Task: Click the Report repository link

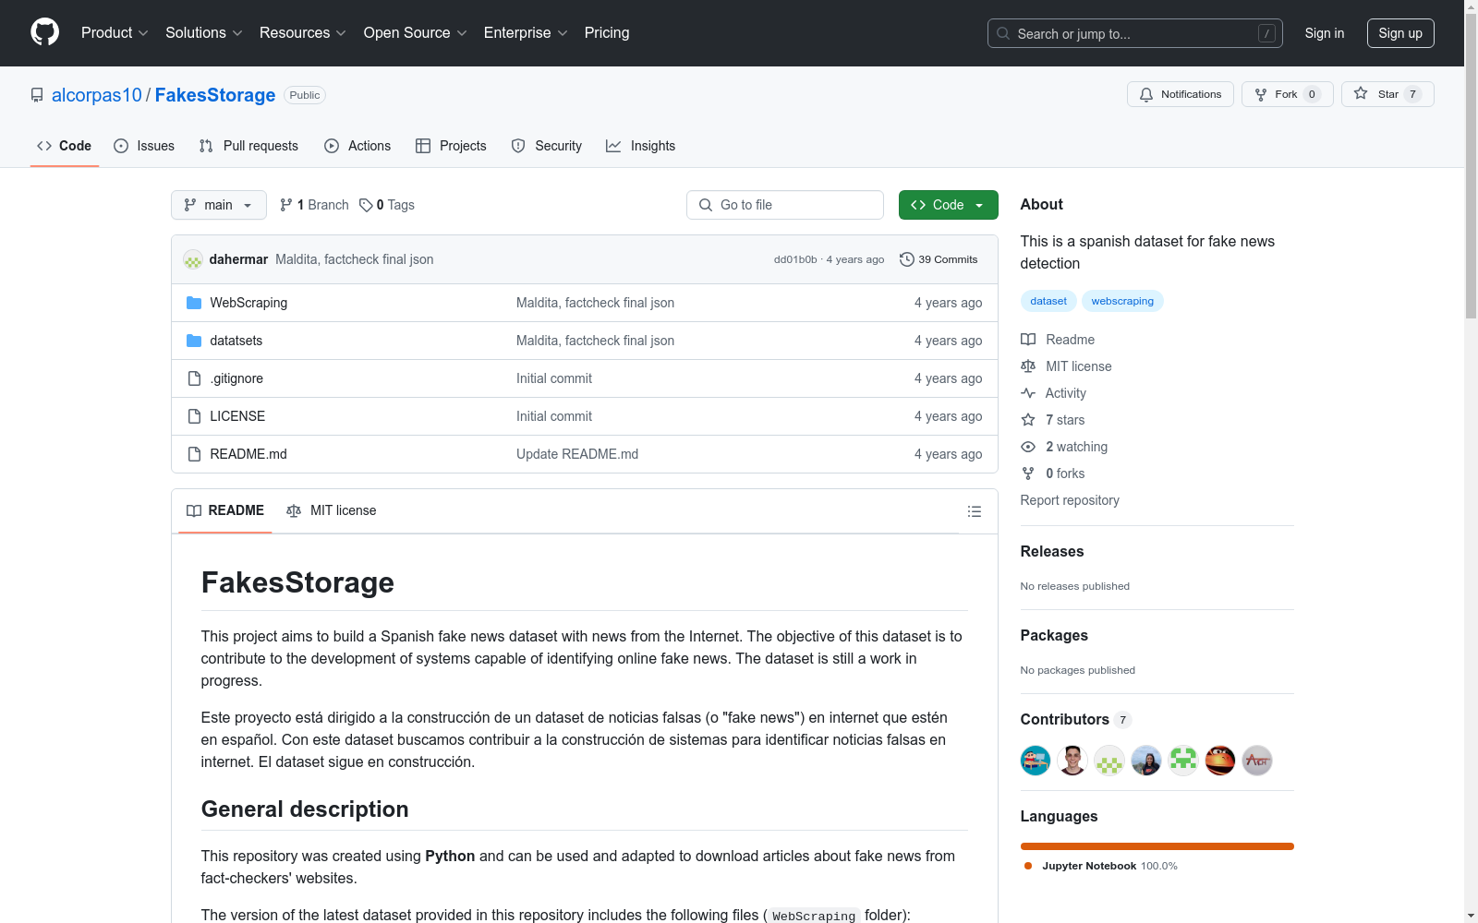Action: [1070, 500]
